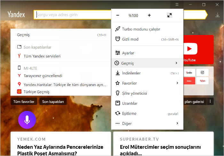Open Gizli mod incognito window
The image size is (224, 156).
147,39
